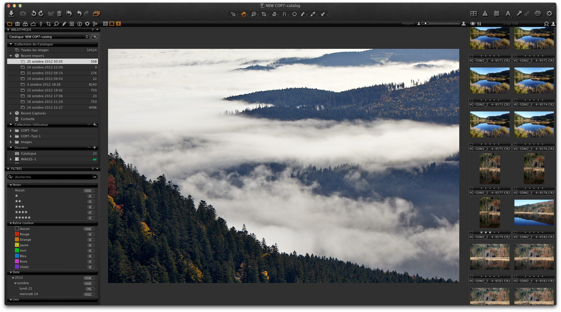Select thumbnail VG-5DM2_2...4-9579.CR2
The image size is (561, 312).
coord(490,213)
